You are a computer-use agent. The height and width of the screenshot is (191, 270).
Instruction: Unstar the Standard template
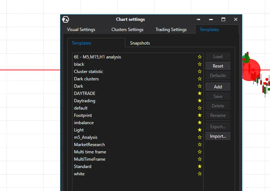click(200, 167)
